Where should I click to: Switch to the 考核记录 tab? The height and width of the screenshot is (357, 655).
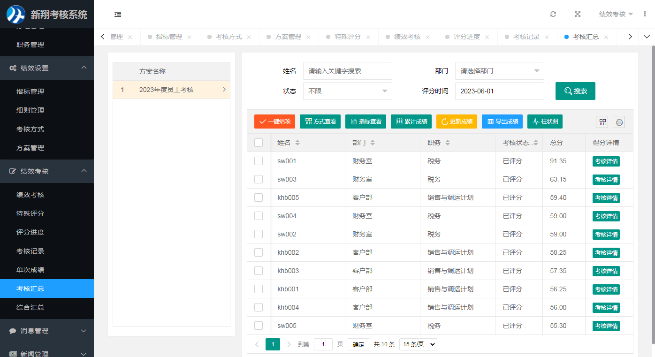point(526,37)
